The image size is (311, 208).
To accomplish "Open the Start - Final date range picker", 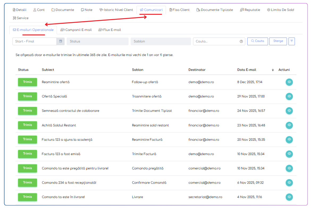I will [x=35, y=41].
